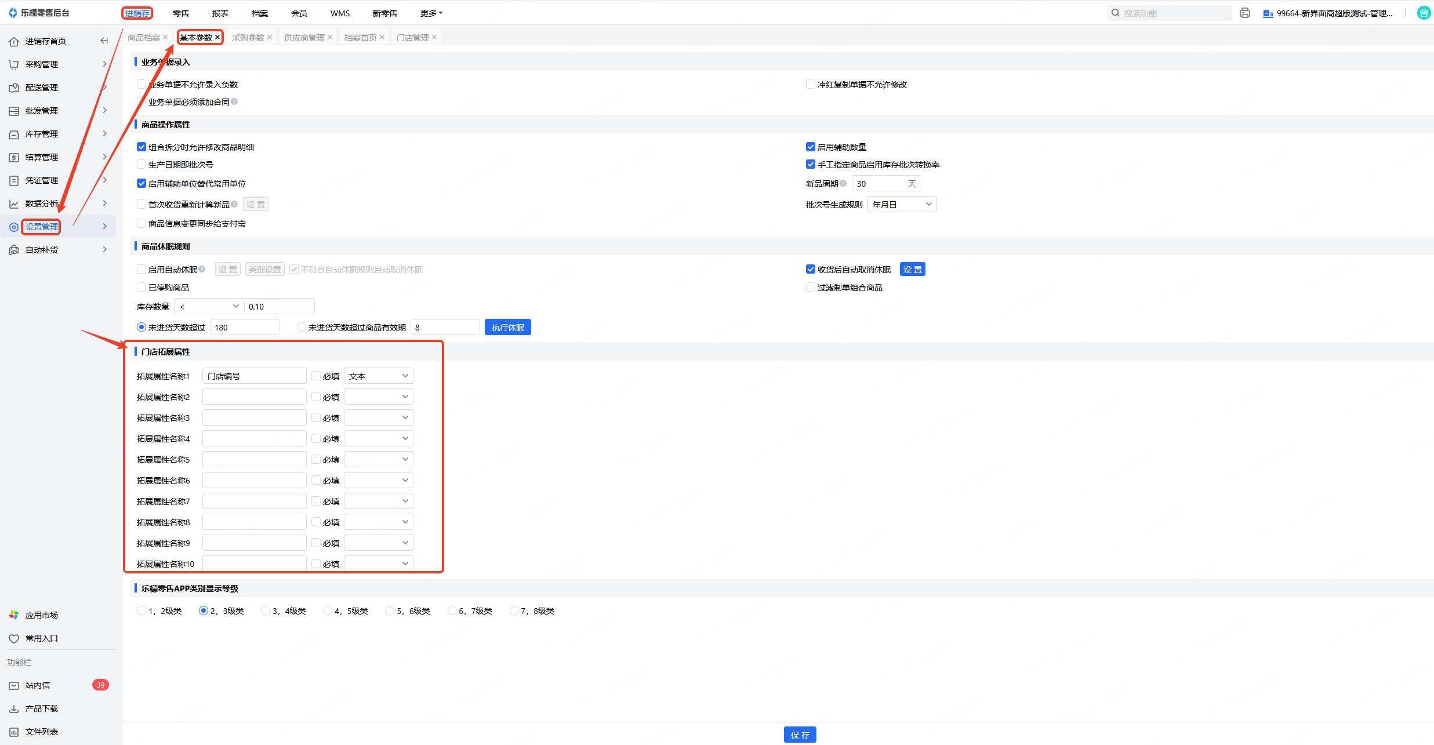Image resolution: width=1434 pixels, height=745 pixels.
Task: Click the 保存 button at bottom
Action: pos(800,735)
